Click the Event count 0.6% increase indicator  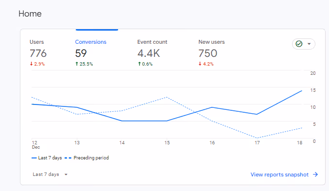[145, 64]
